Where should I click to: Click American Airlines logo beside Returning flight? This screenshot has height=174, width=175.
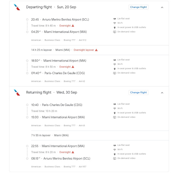click(17, 93)
